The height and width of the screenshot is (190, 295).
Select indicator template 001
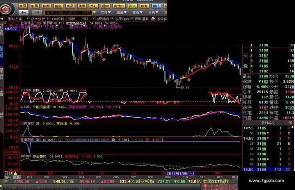tap(29, 177)
